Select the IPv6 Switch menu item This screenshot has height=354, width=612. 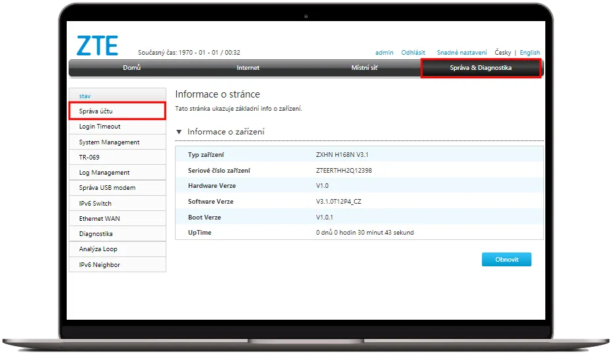[x=95, y=204]
